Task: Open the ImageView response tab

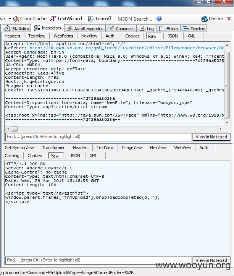Action: pos(132,148)
